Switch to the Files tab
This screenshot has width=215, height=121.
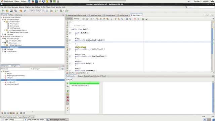coord(12,15)
